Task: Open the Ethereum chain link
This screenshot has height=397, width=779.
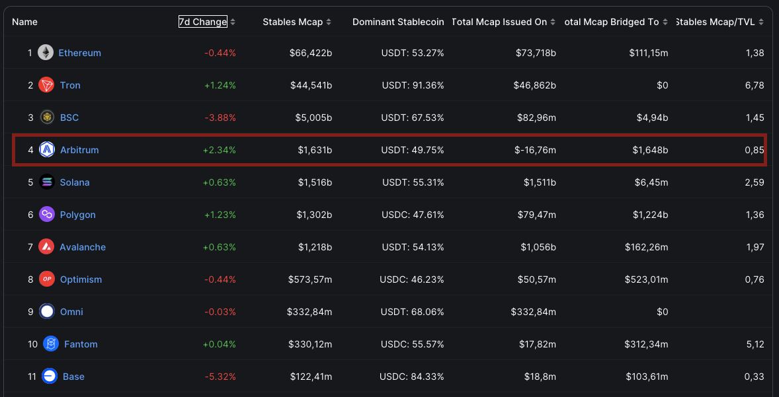Action: click(79, 53)
